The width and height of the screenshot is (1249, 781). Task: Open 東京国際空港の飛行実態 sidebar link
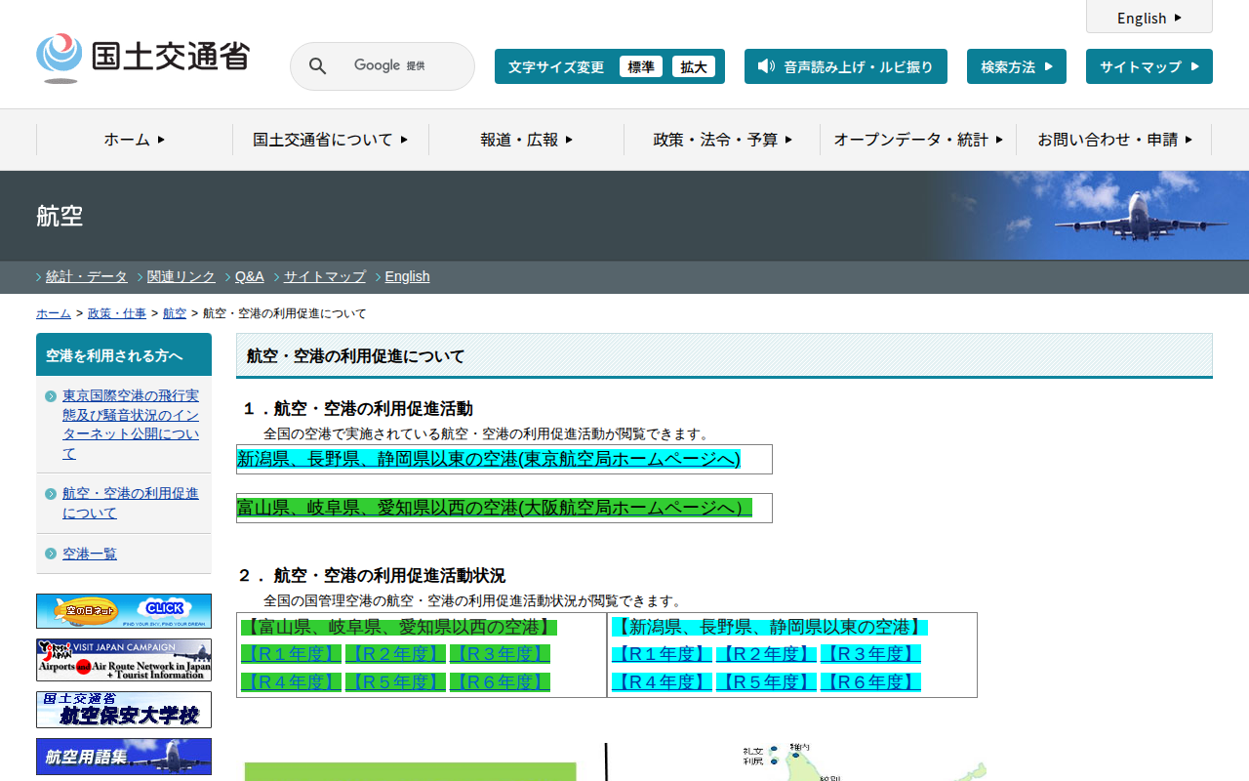pos(131,425)
